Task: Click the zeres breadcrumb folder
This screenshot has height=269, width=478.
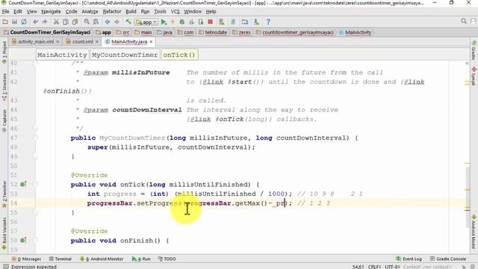Action: [x=241, y=32]
